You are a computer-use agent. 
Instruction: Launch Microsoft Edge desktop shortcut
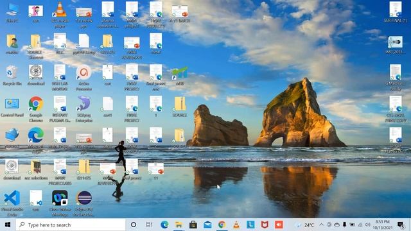[36, 140]
